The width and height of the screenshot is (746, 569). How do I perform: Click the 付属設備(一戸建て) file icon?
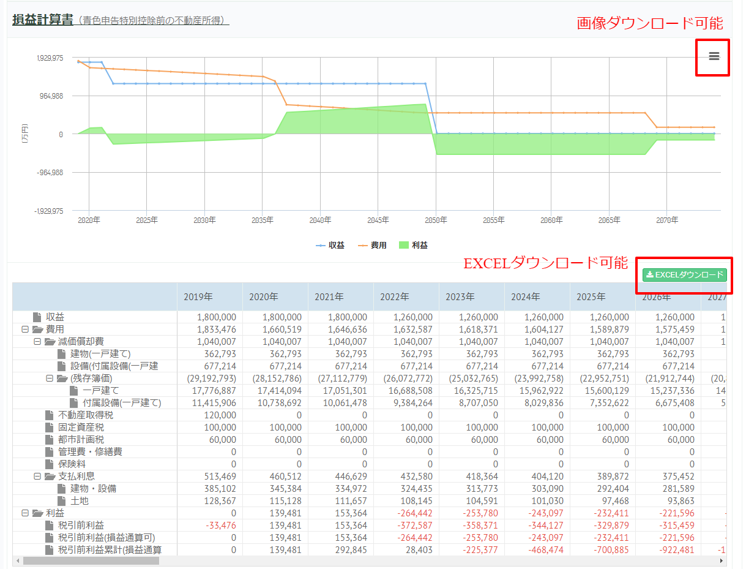click(x=73, y=403)
